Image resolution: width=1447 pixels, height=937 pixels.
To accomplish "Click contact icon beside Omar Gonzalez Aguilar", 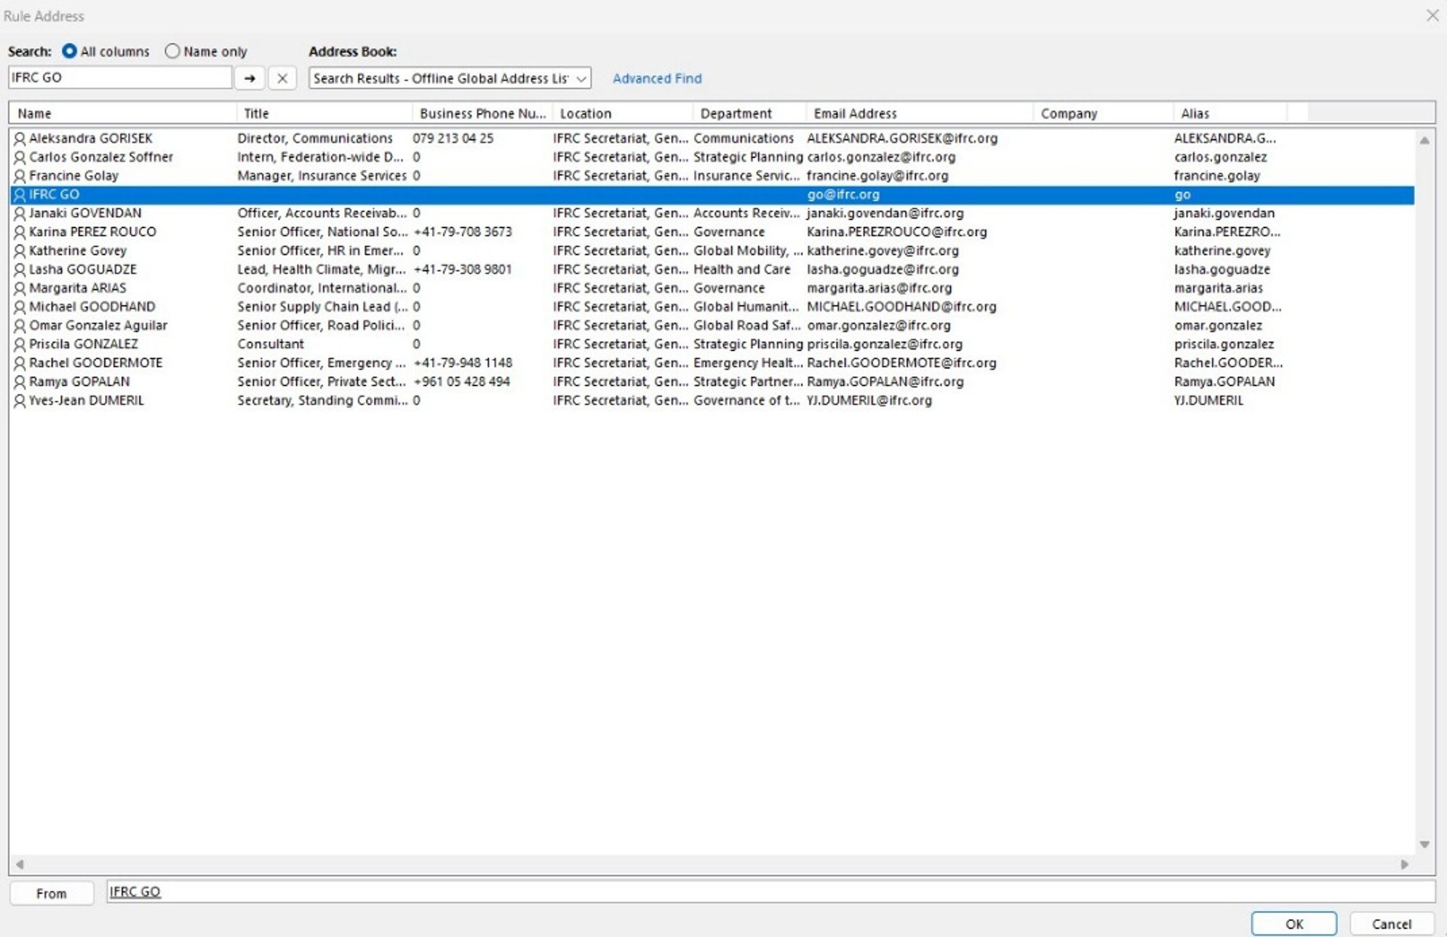I will 20,326.
